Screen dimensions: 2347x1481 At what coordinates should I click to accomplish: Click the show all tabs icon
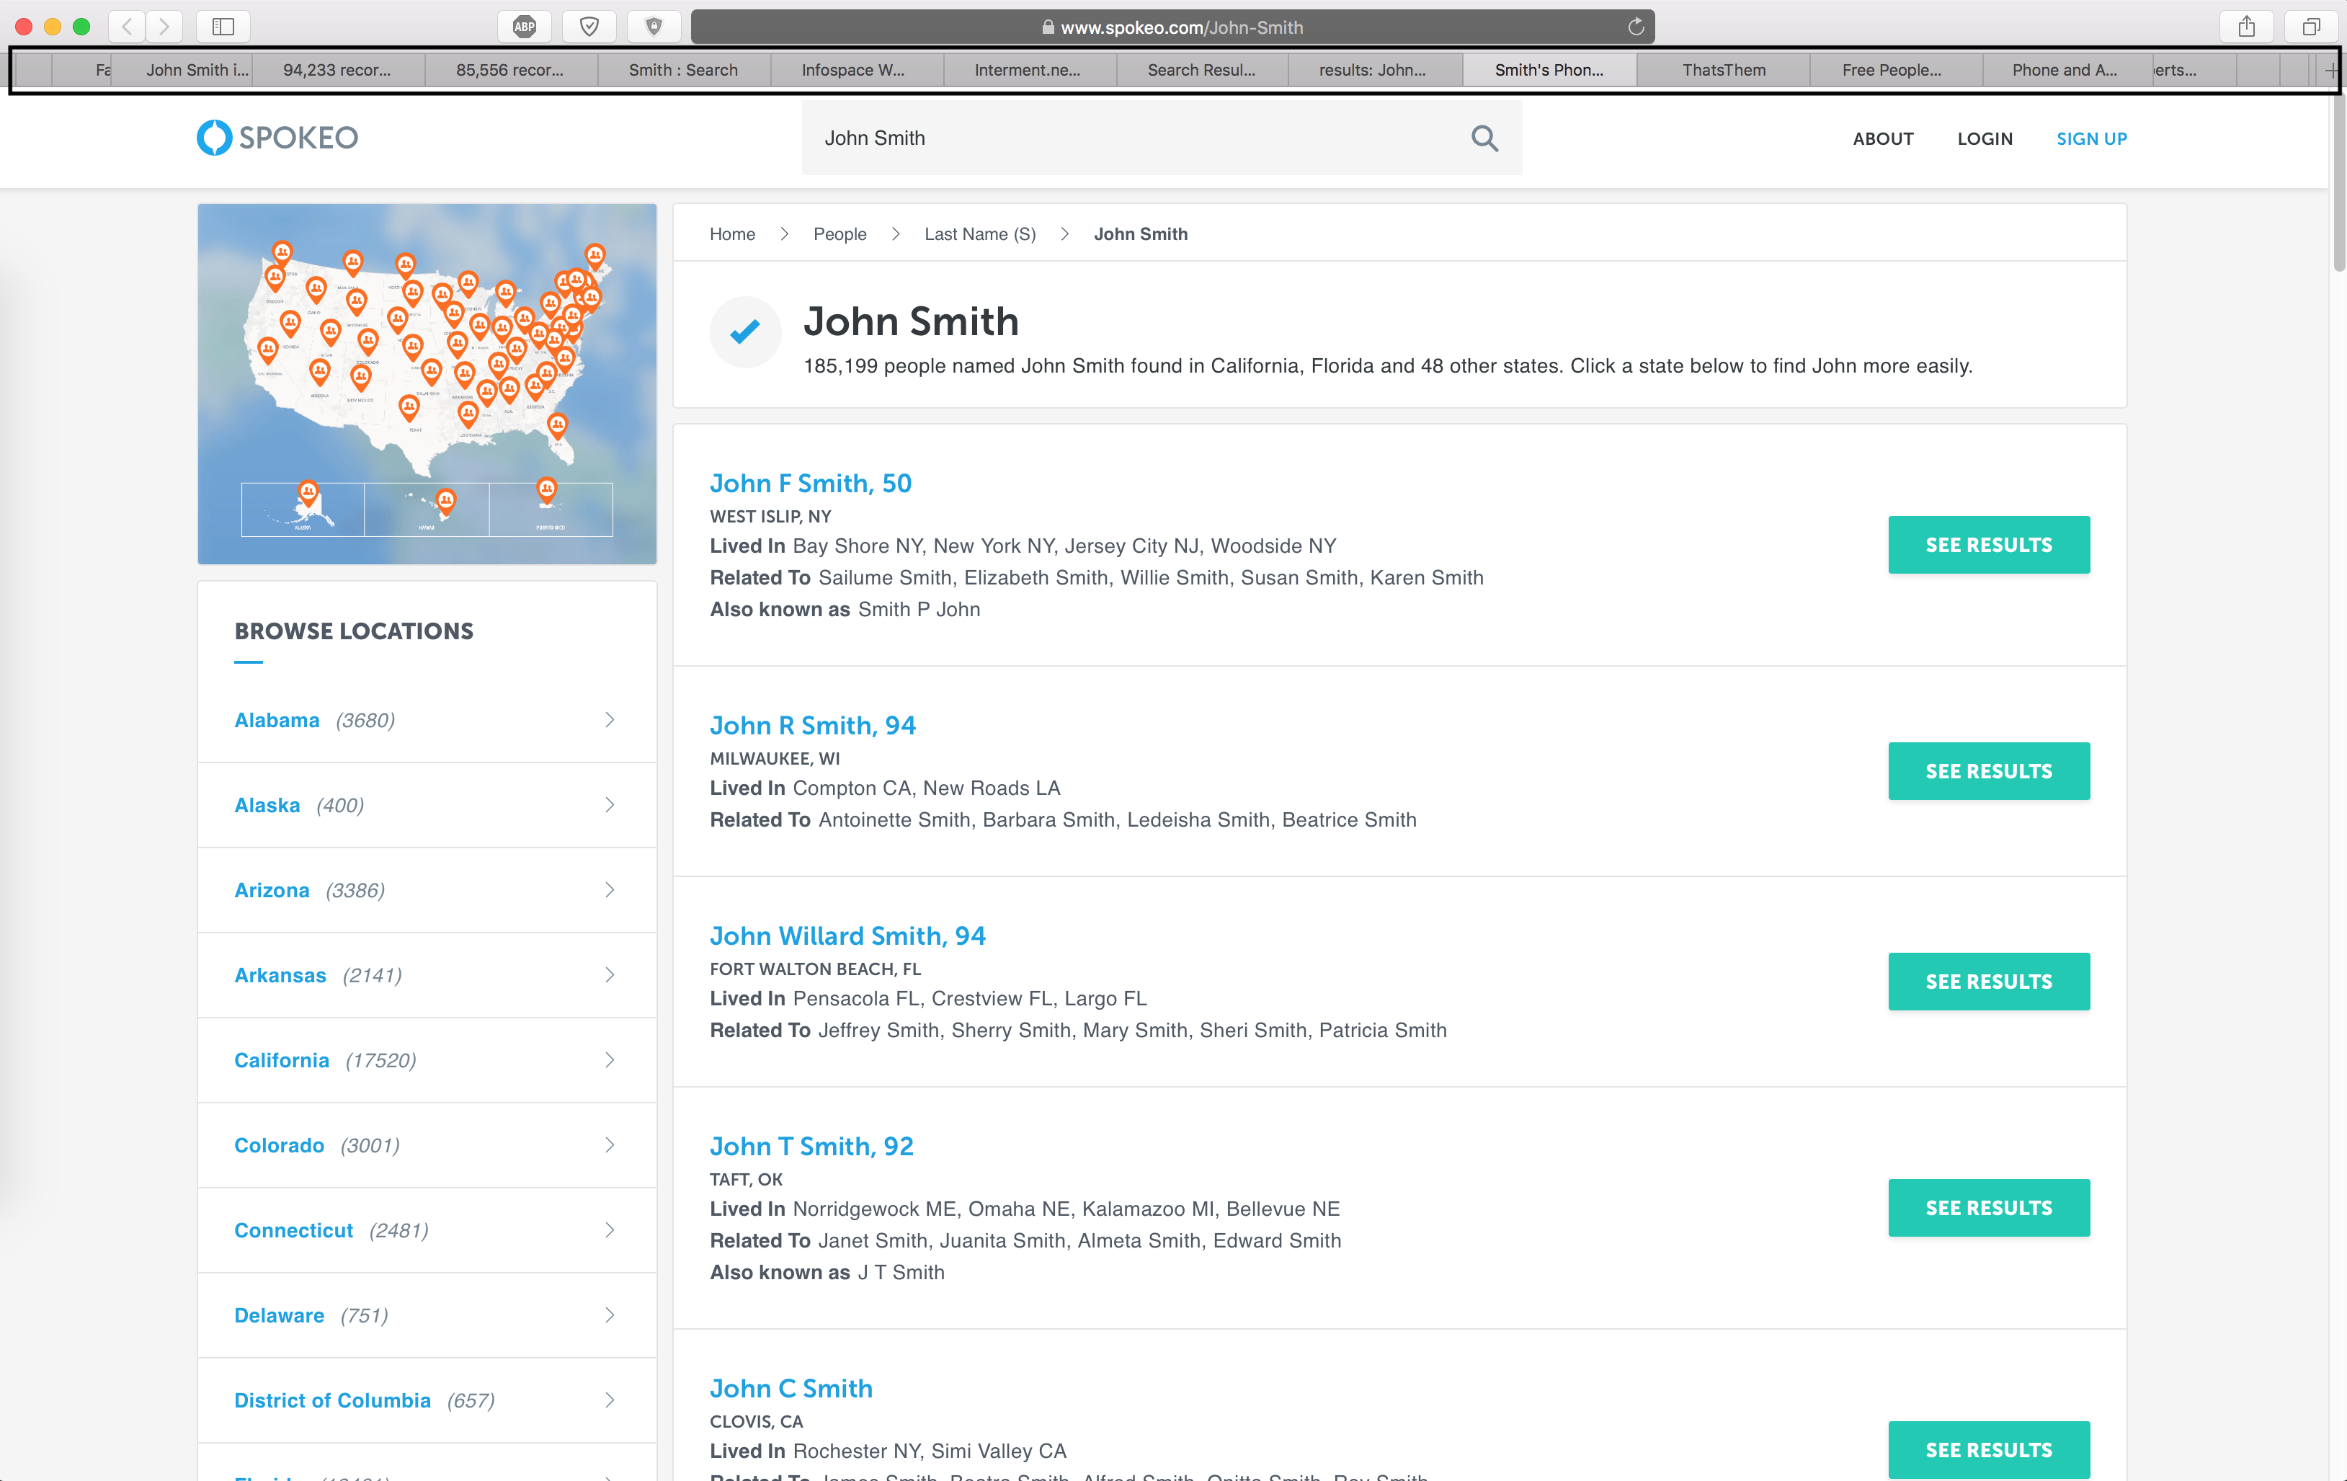tap(2311, 27)
